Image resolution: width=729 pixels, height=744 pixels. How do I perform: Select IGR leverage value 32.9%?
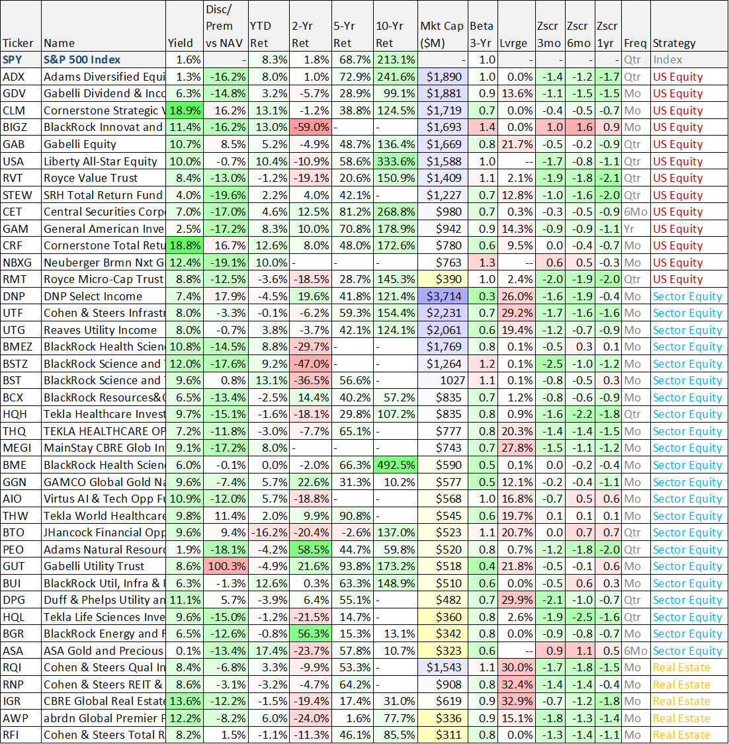[x=516, y=701]
